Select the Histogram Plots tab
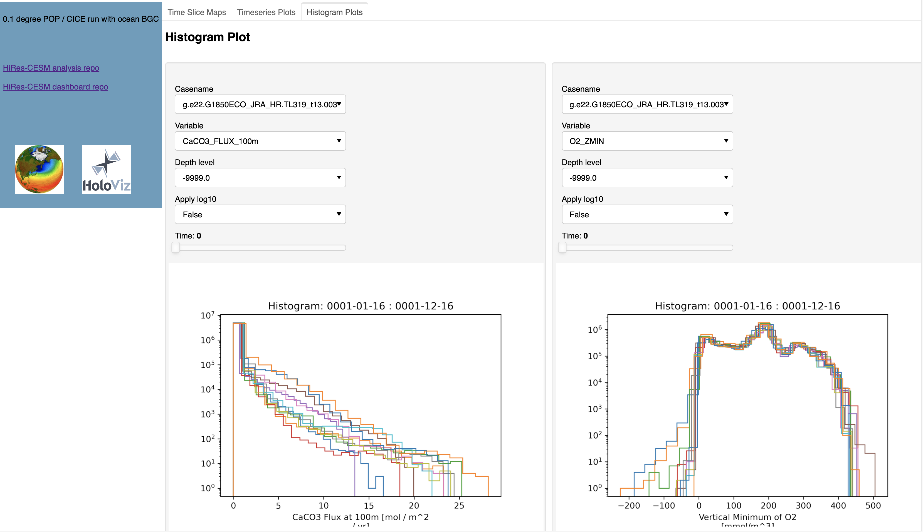Image resolution: width=923 pixels, height=532 pixels. 334,12
